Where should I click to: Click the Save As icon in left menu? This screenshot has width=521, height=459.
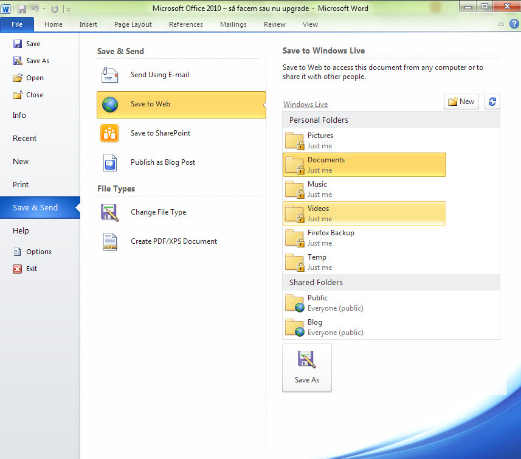coord(17,61)
